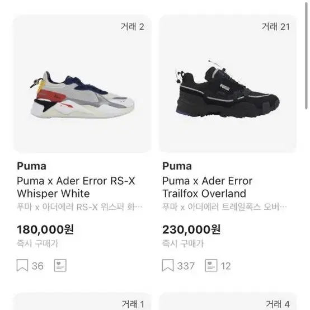Open style reviews for RS-X Whisper White
Screen dimensions: 310x310
tap(60, 265)
